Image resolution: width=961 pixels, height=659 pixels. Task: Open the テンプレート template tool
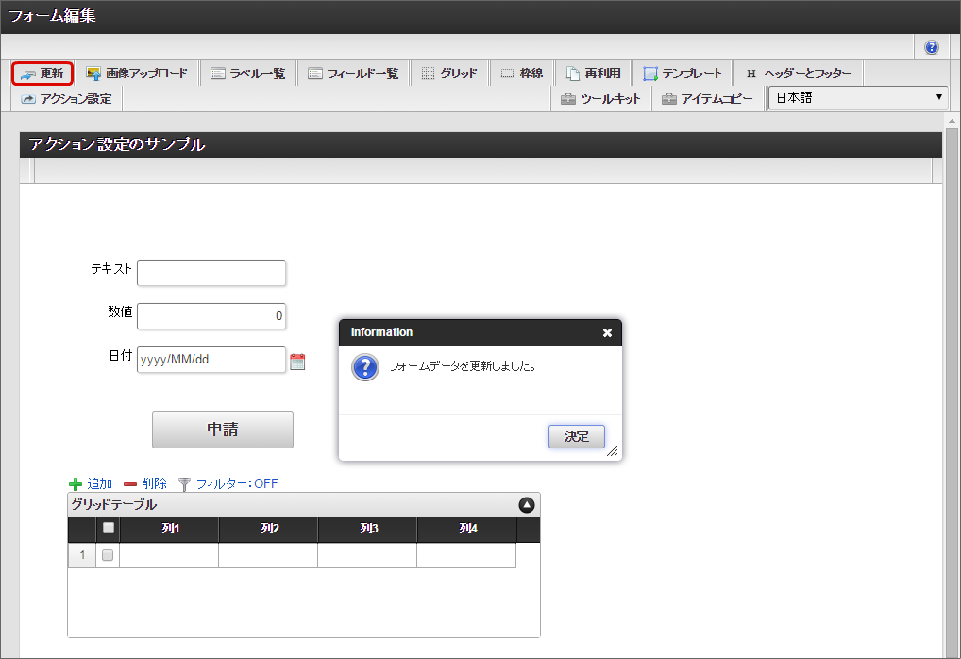coord(682,74)
